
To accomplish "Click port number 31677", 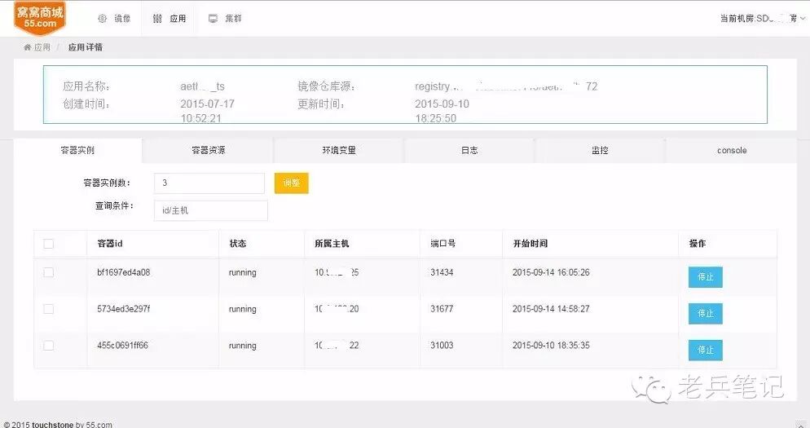I will point(442,309).
